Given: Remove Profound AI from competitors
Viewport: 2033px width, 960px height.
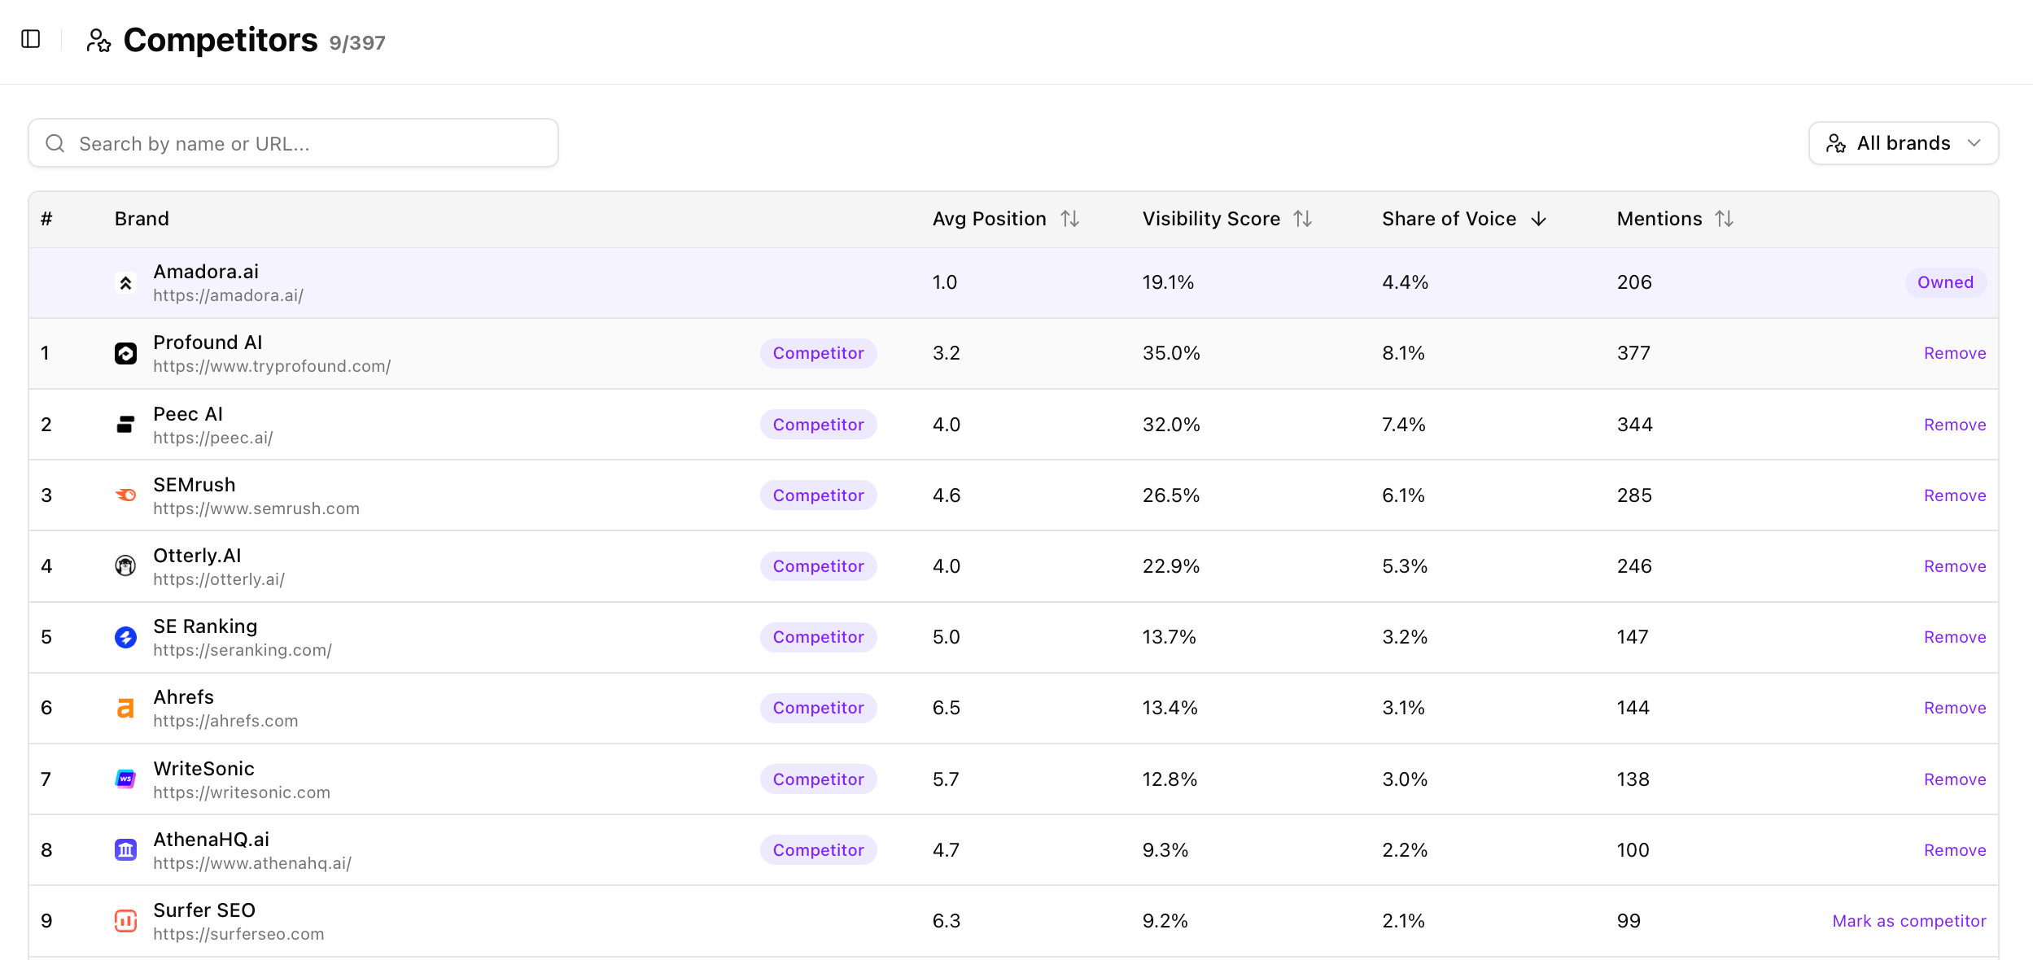Looking at the screenshot, I should click(1955, 353).
